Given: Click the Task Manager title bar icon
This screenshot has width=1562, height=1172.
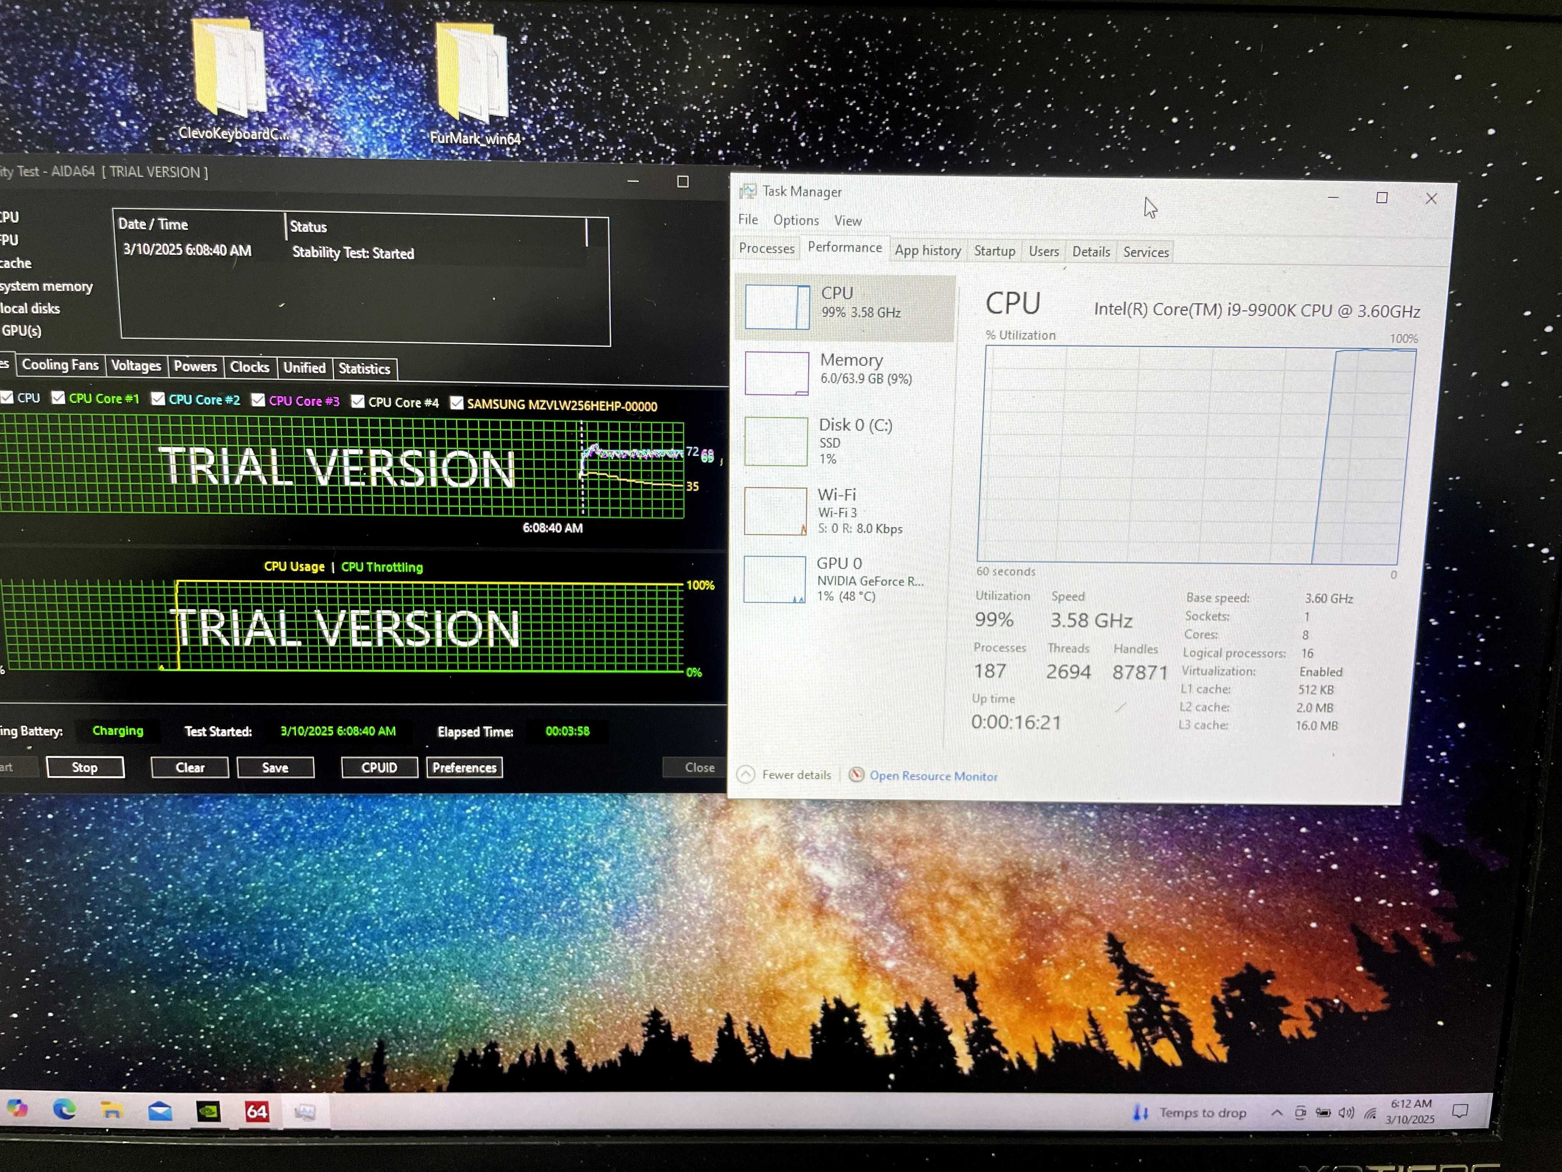Looking at the screenshot, I should point(747,191).
